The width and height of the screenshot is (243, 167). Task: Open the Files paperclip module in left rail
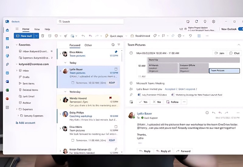click(7, 64)
